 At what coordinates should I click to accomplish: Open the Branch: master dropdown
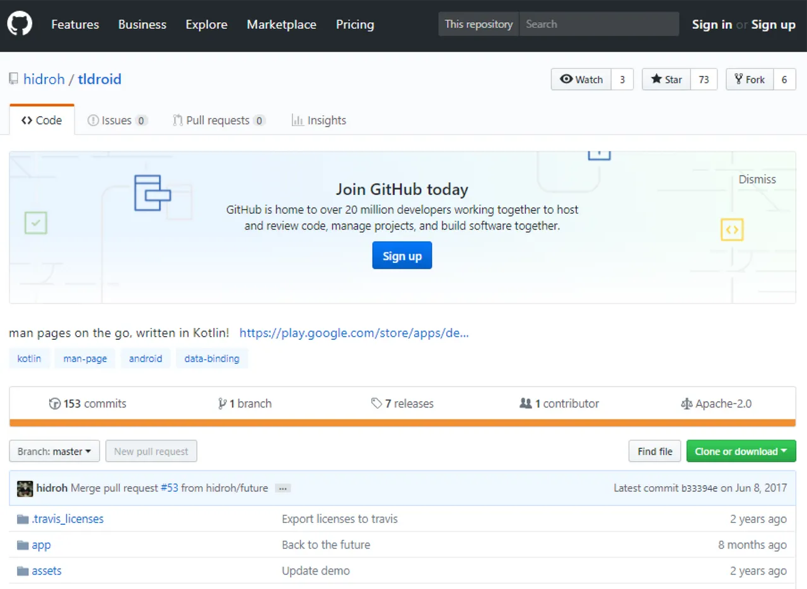point(54,452)
